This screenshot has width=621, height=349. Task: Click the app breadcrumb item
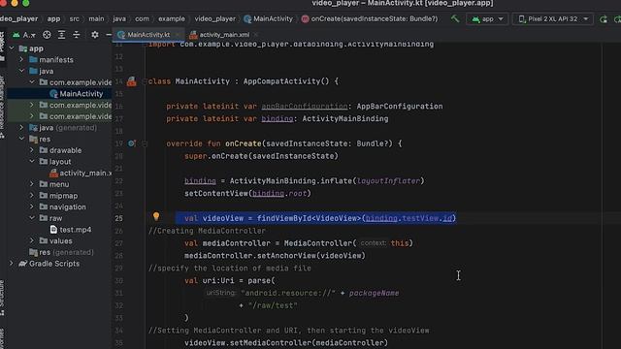coord(54,19)
